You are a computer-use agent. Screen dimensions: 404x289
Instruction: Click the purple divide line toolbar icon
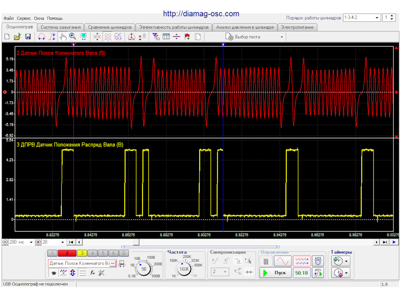coord(176,37)
